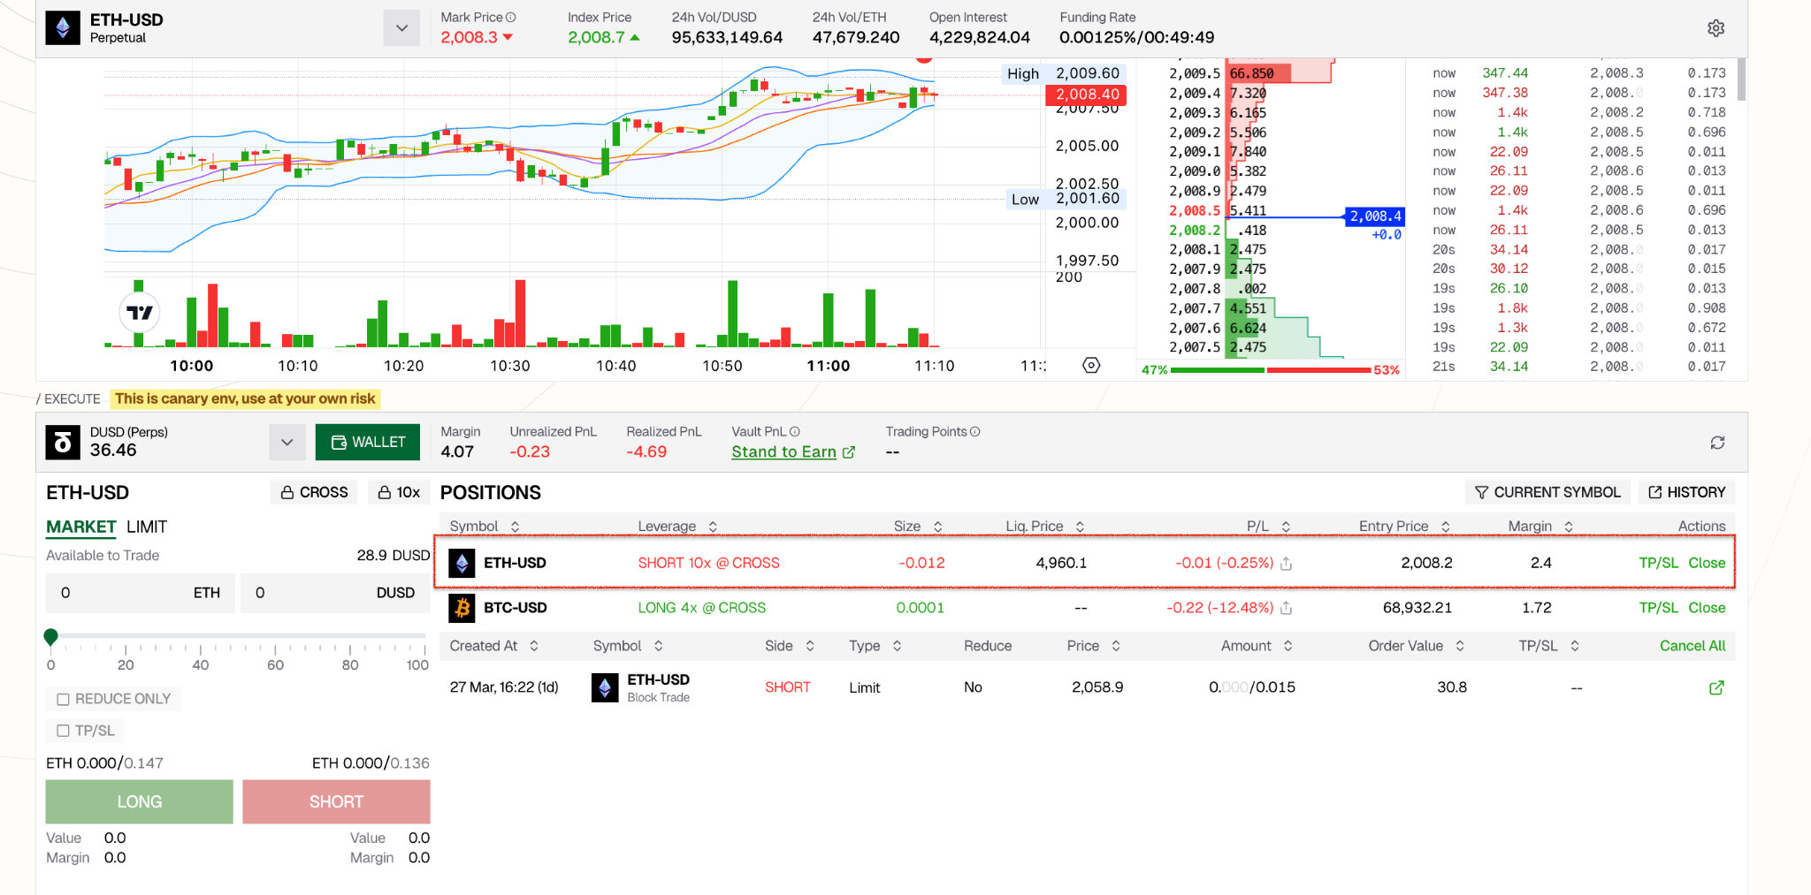Enable the TP/SL checkbox
The height and width of the screenshot is (895, 1811).
(64, 731)
